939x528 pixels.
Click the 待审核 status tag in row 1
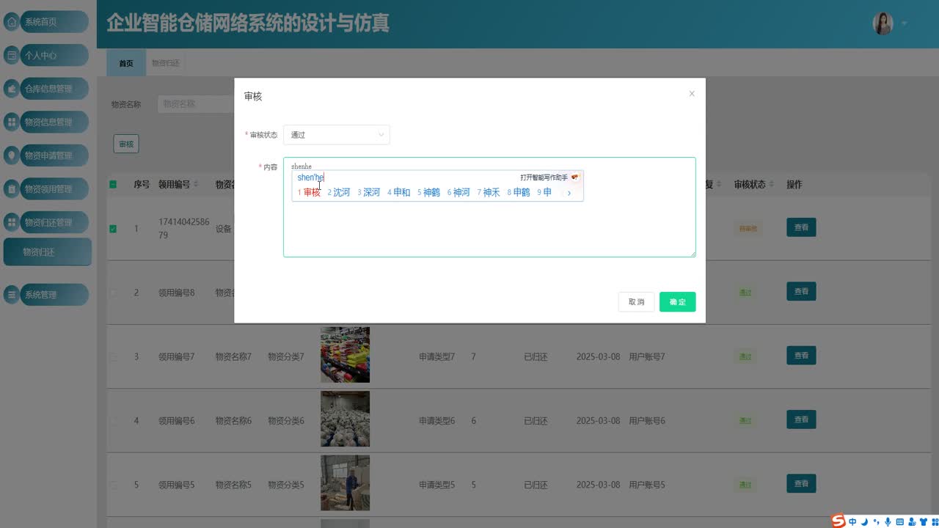(x=748, y=229)
